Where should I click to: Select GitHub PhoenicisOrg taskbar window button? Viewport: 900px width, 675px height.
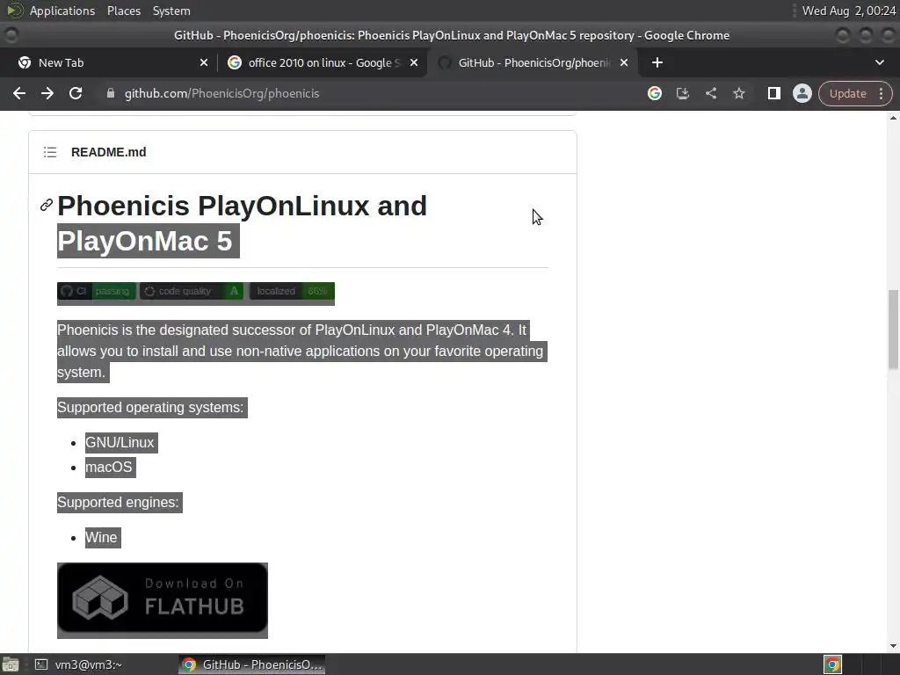click(252, 664)
